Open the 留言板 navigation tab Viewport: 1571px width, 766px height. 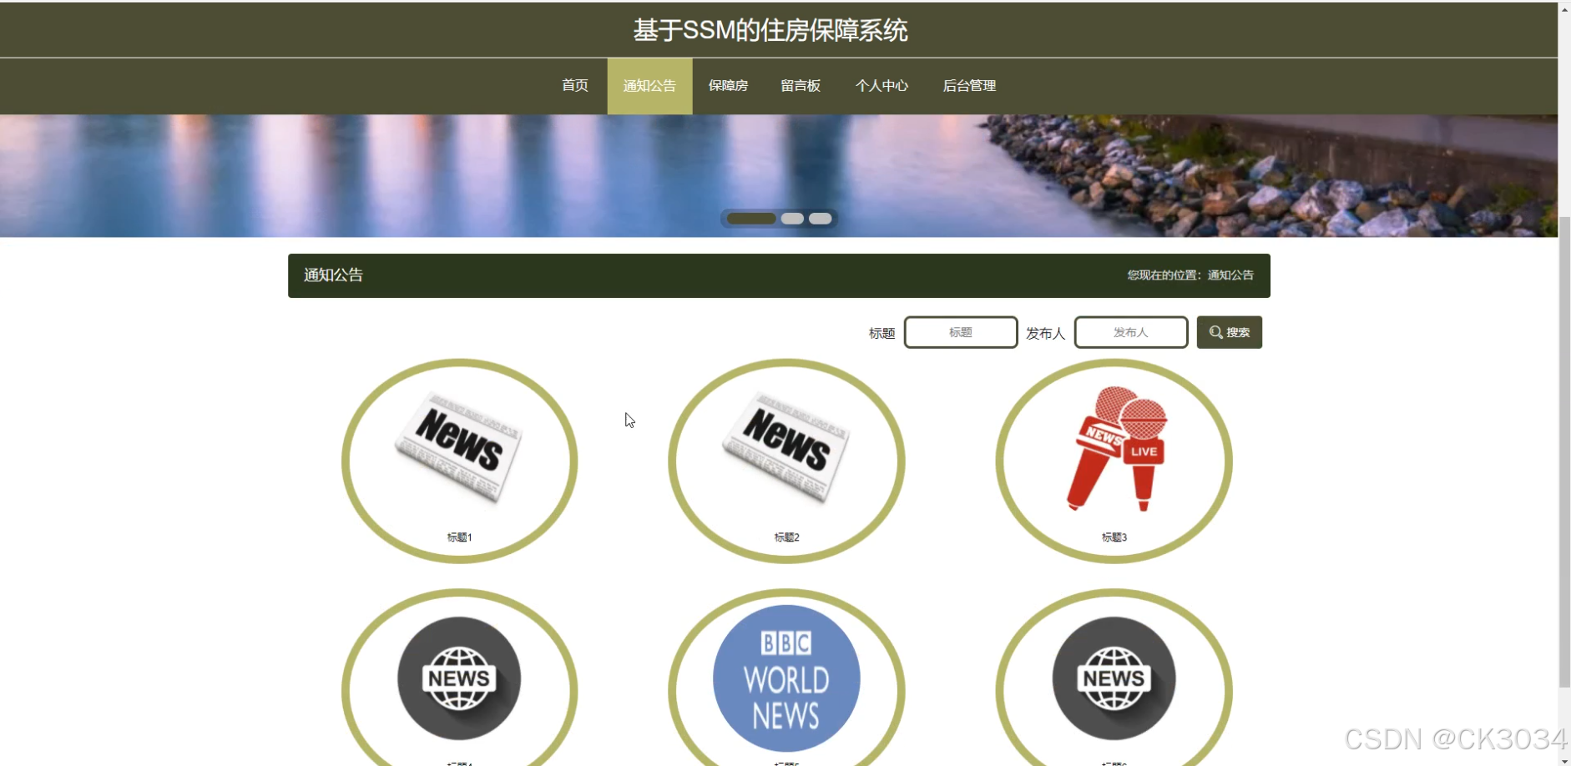(801, 86)
